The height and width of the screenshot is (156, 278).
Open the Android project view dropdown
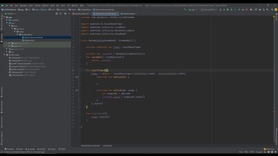(x=10, y=13)
